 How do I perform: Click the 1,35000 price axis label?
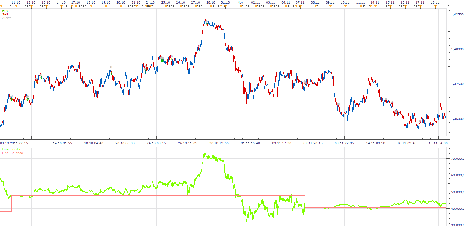457,119
